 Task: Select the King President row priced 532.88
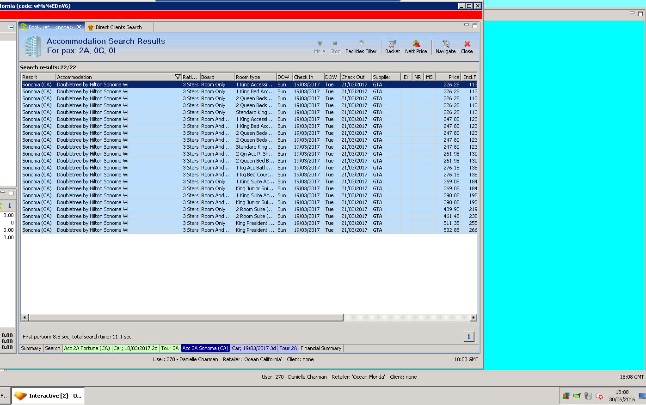(249, 230)
